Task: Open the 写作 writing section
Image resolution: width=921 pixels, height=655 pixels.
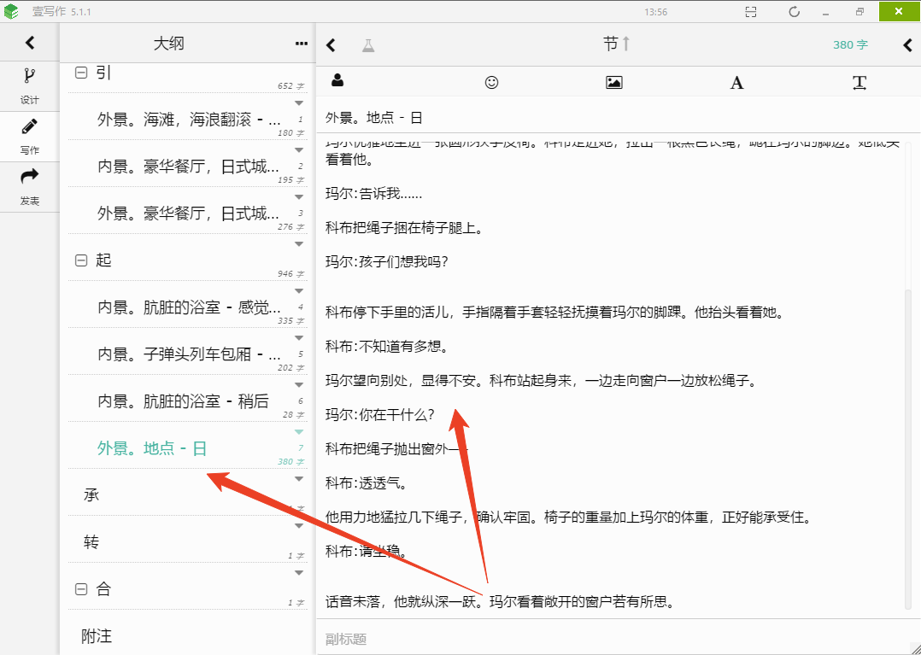Action: pyautogui.click(x=29, y=137)
